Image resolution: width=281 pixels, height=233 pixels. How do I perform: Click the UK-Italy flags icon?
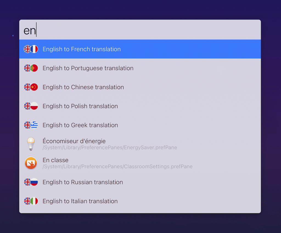pyautogui.click(x=31, y=201)
